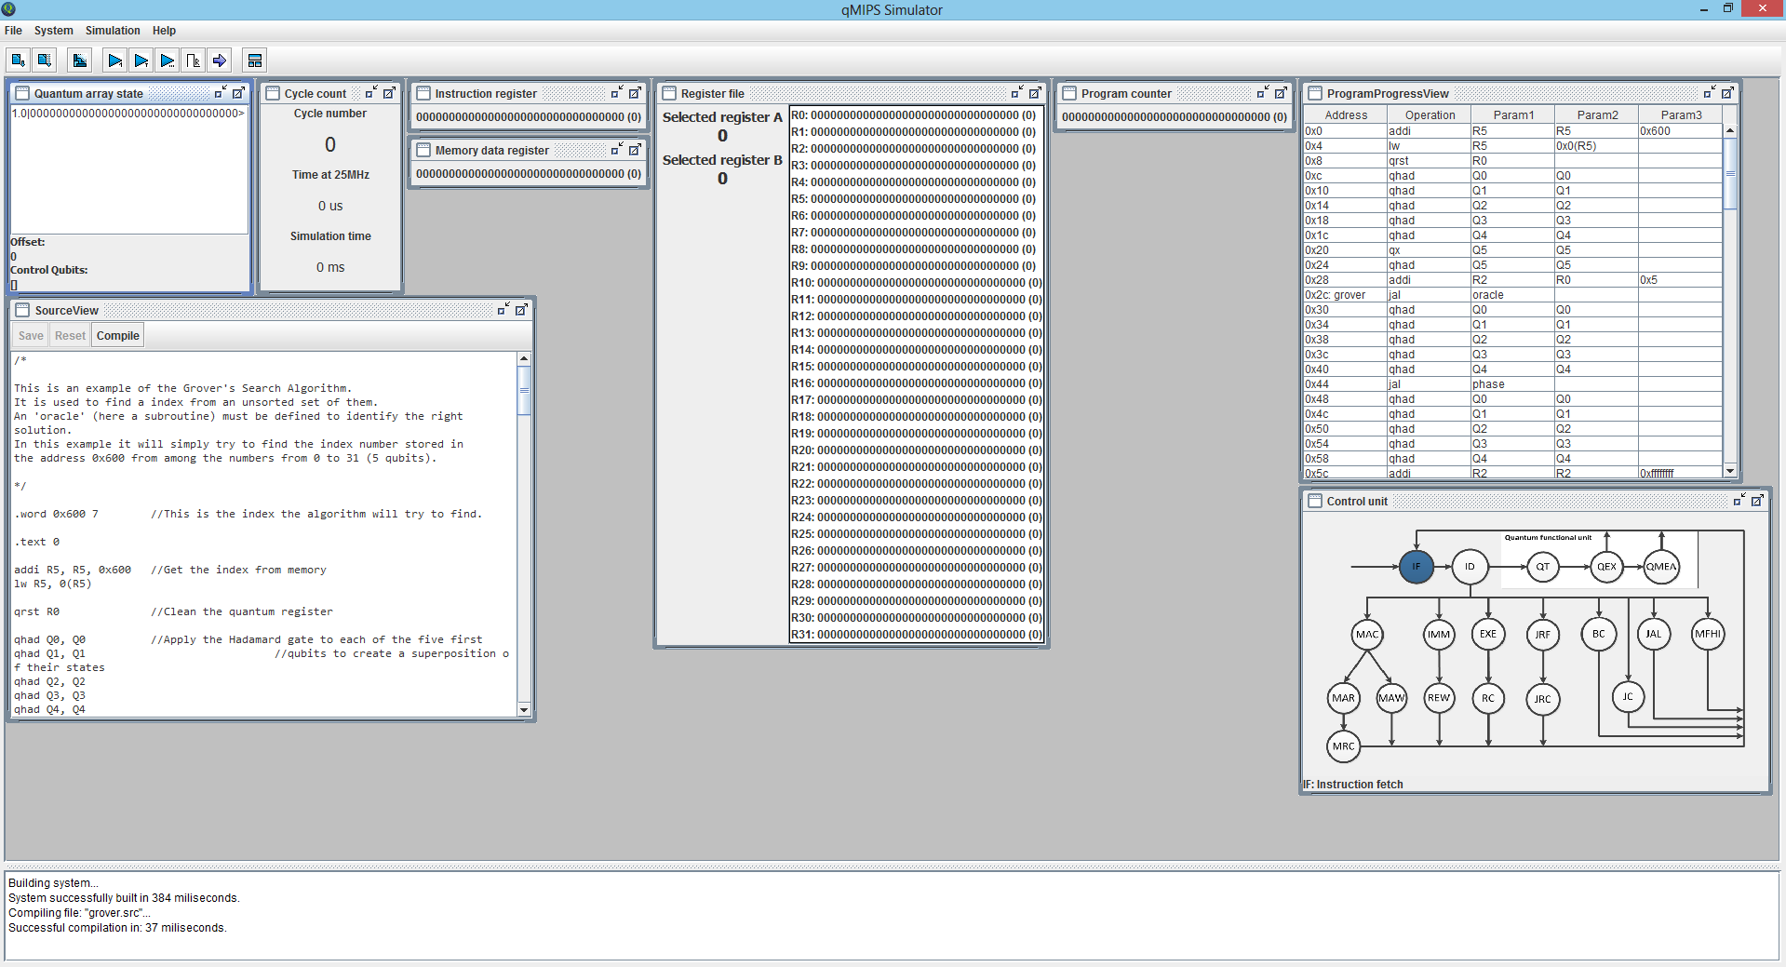Click the ID node in Control unit diagram
1786x967 pixels.
click(1470, 566)
